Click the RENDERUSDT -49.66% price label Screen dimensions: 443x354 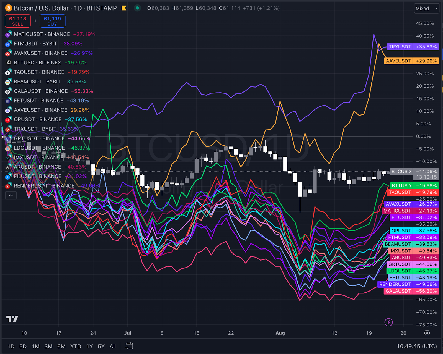tap(408, 284)
